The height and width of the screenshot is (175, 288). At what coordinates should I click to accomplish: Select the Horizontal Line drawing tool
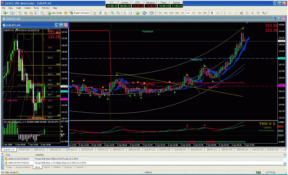230,13
